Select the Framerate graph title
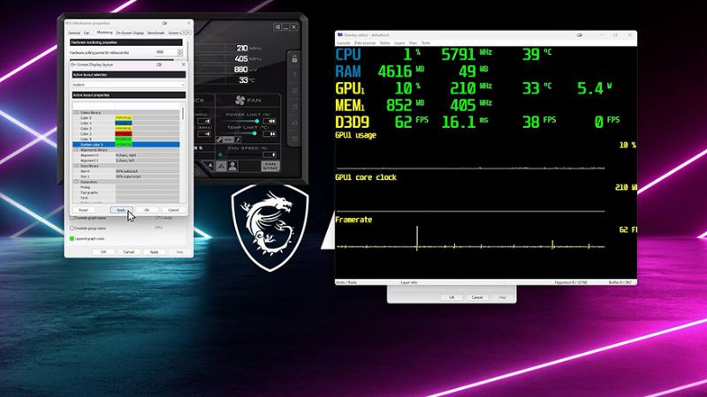The image size is (707, 397). [353, 220]
